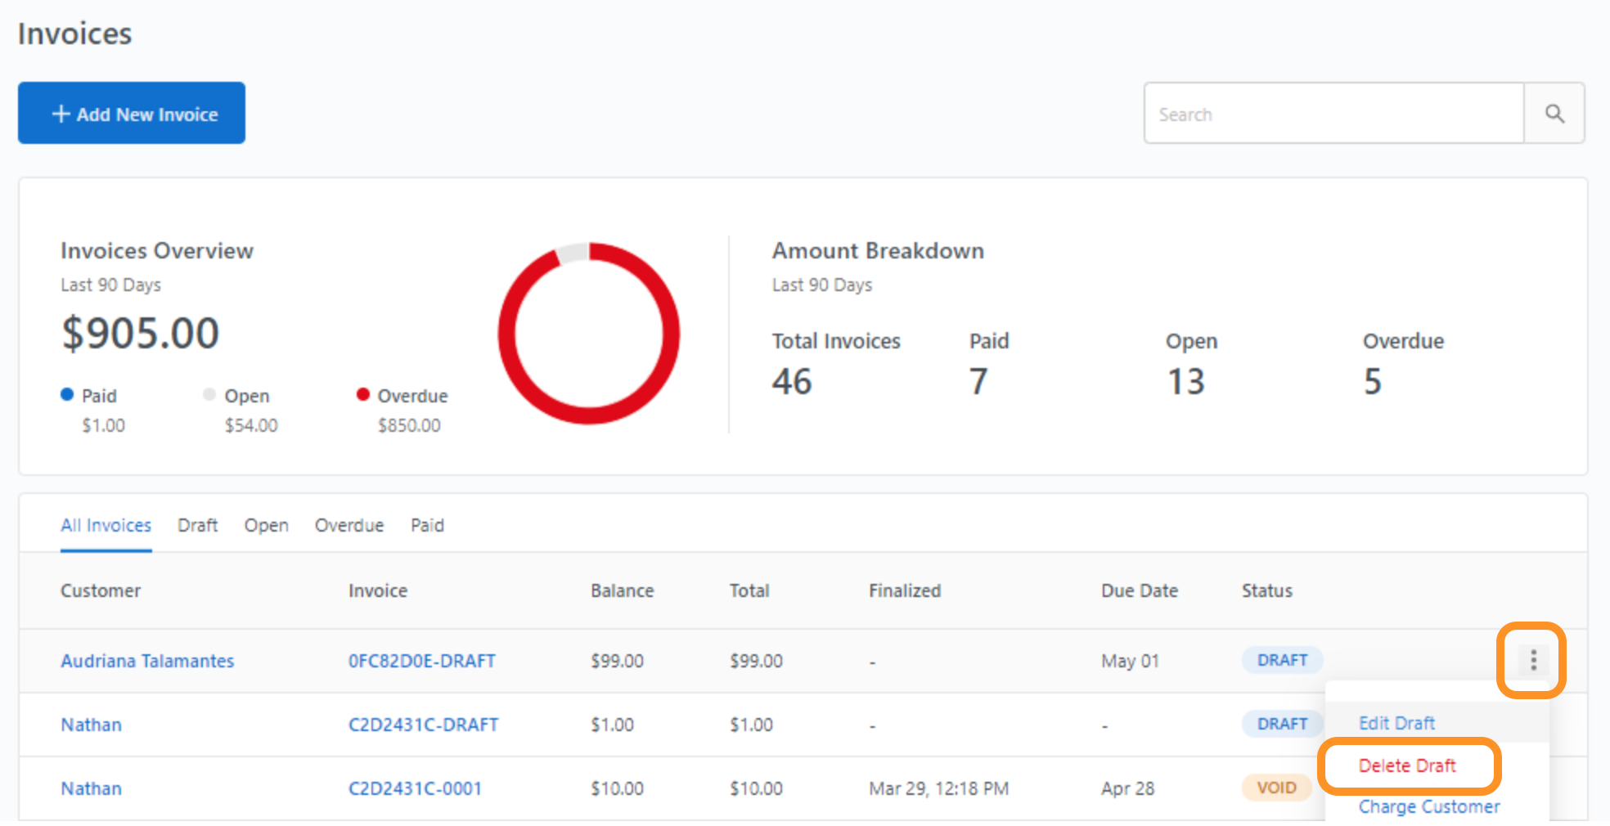Click the Due Date column header

[1140, 590]
